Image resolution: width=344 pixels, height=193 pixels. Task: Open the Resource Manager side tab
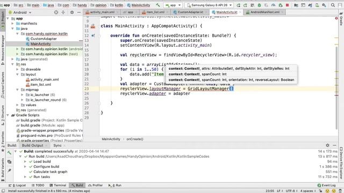(3, 50)
